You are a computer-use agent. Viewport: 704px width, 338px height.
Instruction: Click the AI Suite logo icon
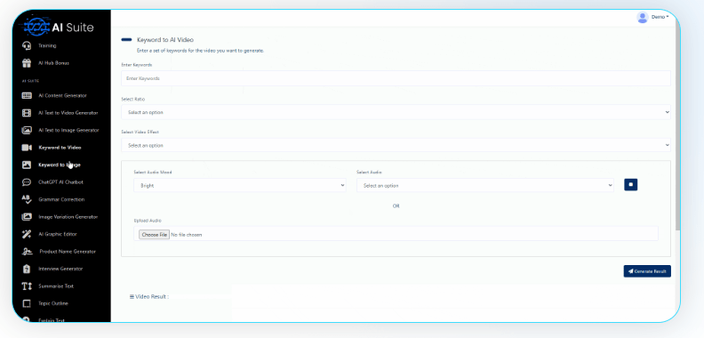[x=36, y=27]
